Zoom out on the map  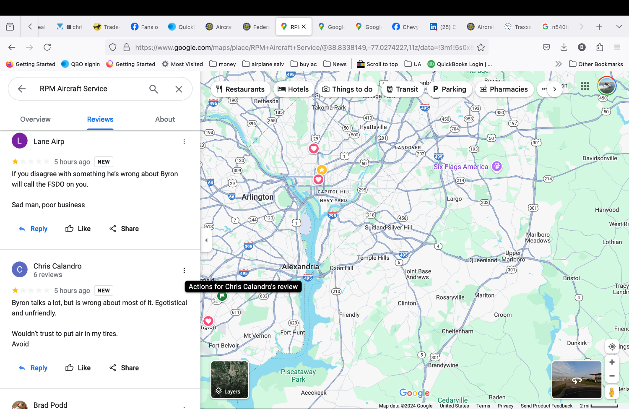pyautogui.click(x=612, y=376)
